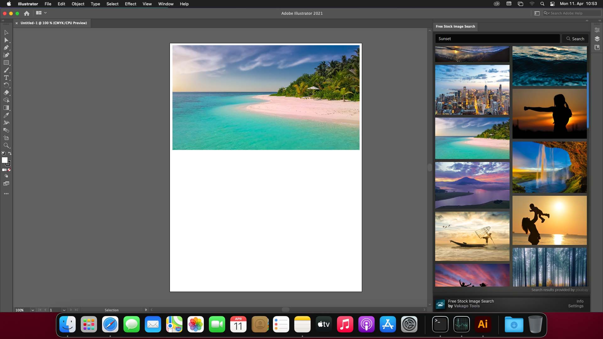Screen dimensions: 603x339
Task: Open the Effect menu
Action: (130, 4)
